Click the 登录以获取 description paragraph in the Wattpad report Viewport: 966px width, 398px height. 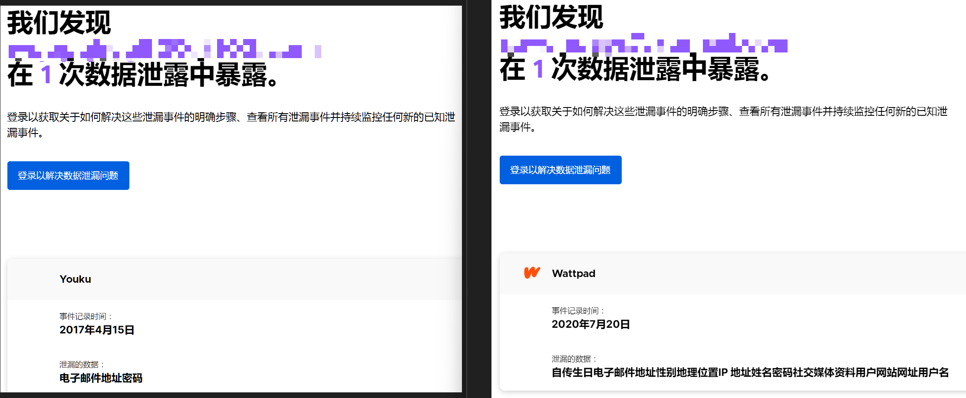(723, 119)
